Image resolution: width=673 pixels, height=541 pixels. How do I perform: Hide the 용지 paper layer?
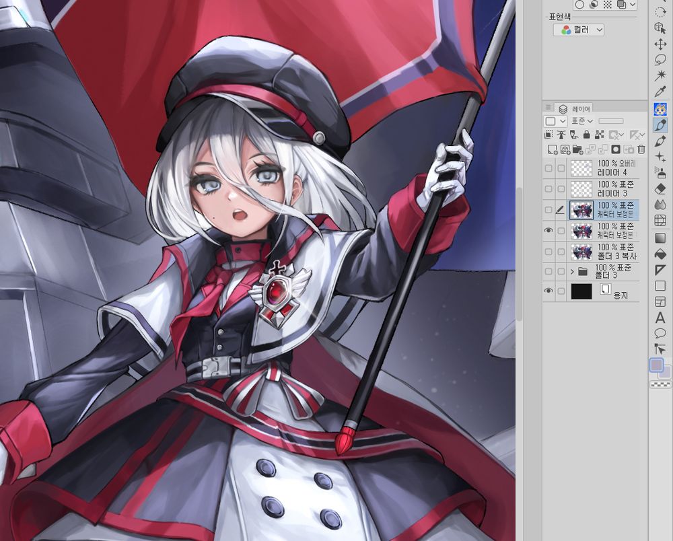tap(548, 291)
